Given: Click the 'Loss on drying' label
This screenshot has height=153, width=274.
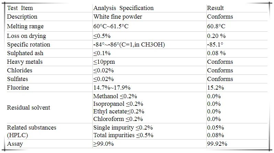Looking at the screenshot, I should [x=26, y=36].
